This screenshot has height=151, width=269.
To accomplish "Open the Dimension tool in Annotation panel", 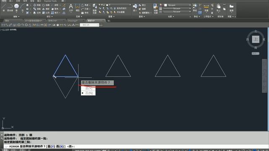I will click(77, 8).
